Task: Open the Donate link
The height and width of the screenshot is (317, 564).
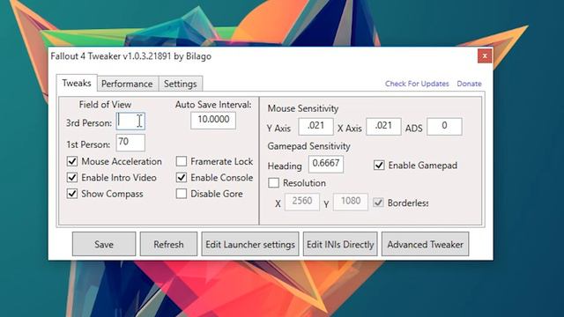Action: (x=469, y=84)
